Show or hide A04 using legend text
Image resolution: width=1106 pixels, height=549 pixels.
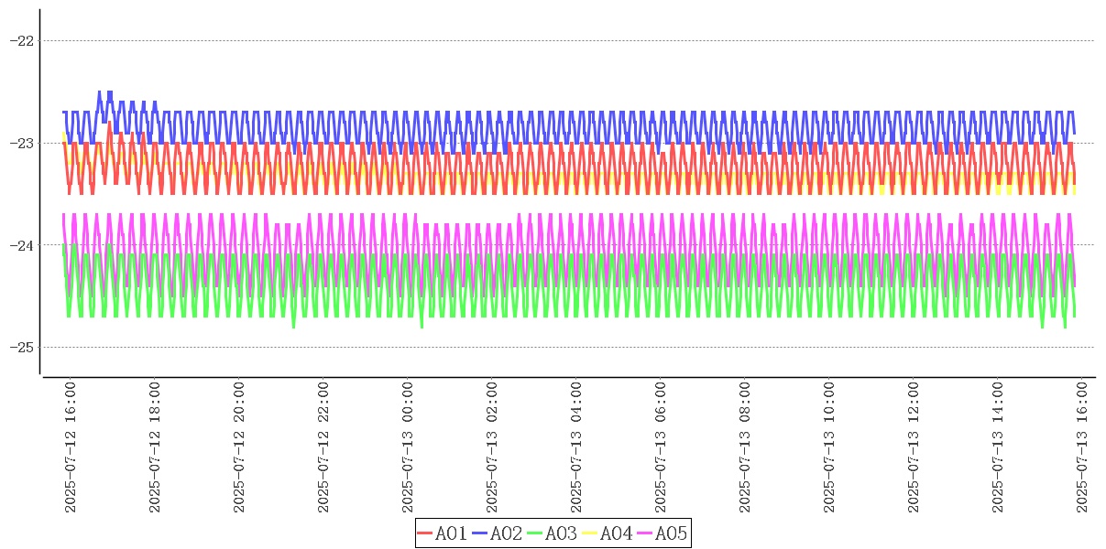pos(616,533)
